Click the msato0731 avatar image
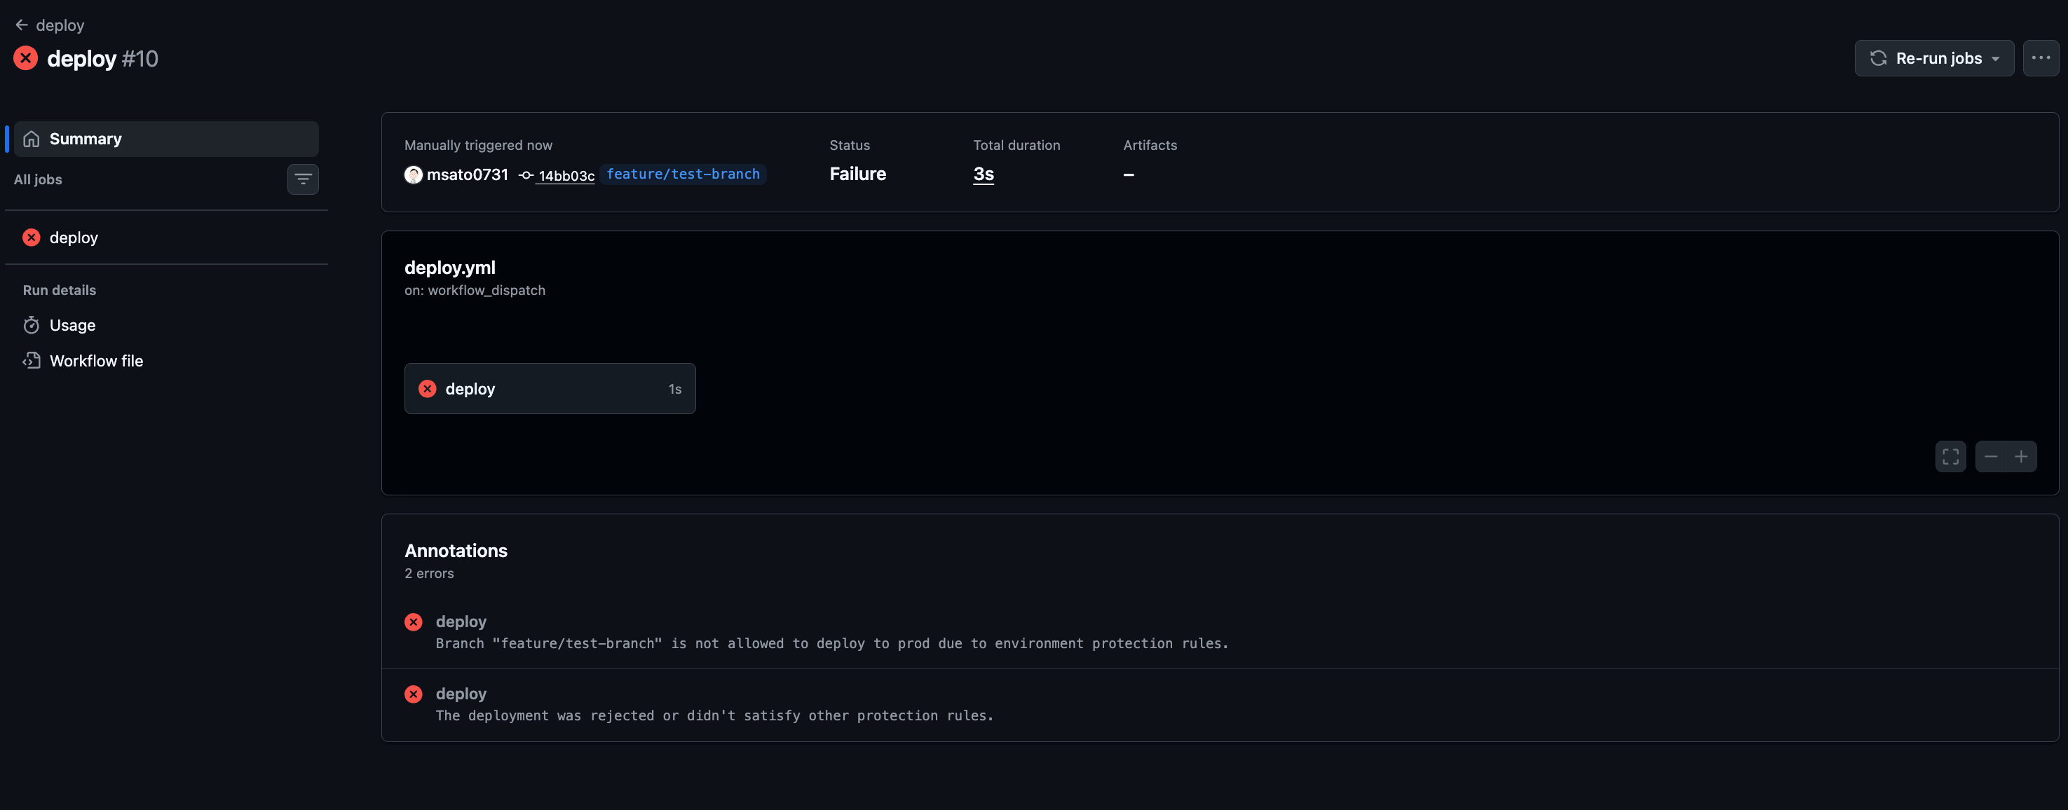 (x=414, y=174)
